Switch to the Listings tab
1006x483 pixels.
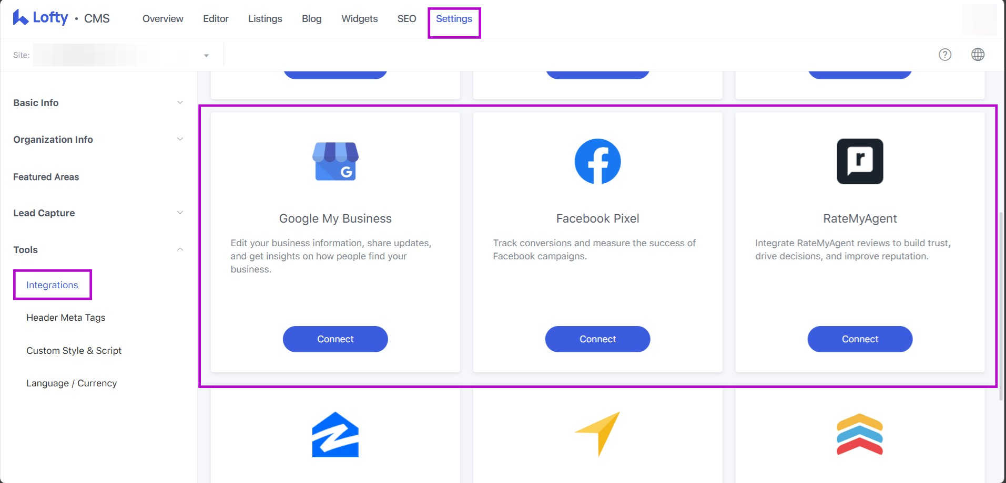click(265, 19)
